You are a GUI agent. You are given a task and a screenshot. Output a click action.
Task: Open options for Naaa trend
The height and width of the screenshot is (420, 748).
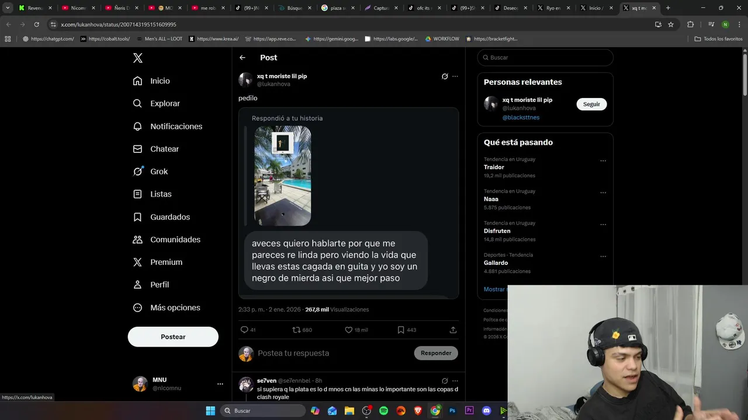pyautogui.click(x=603, y=192)
